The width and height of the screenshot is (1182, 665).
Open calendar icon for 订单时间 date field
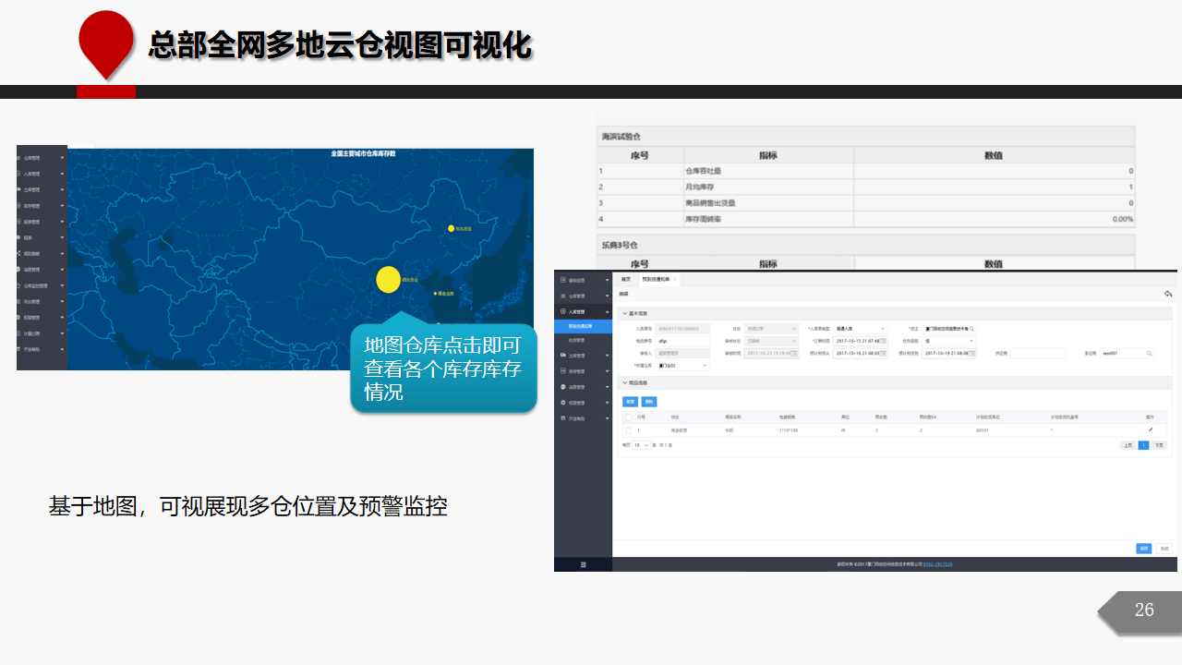tap(883, 341)
